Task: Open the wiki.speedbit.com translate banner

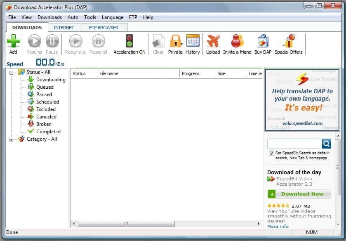Action: point(302,100)
